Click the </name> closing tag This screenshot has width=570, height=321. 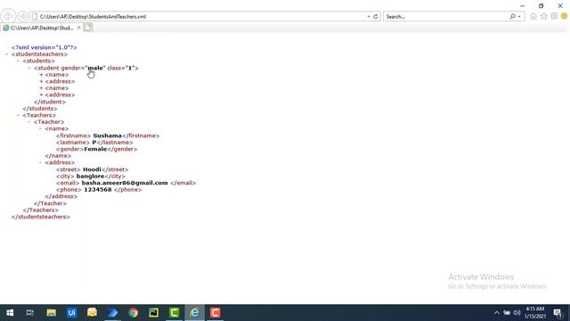(58, 156)
